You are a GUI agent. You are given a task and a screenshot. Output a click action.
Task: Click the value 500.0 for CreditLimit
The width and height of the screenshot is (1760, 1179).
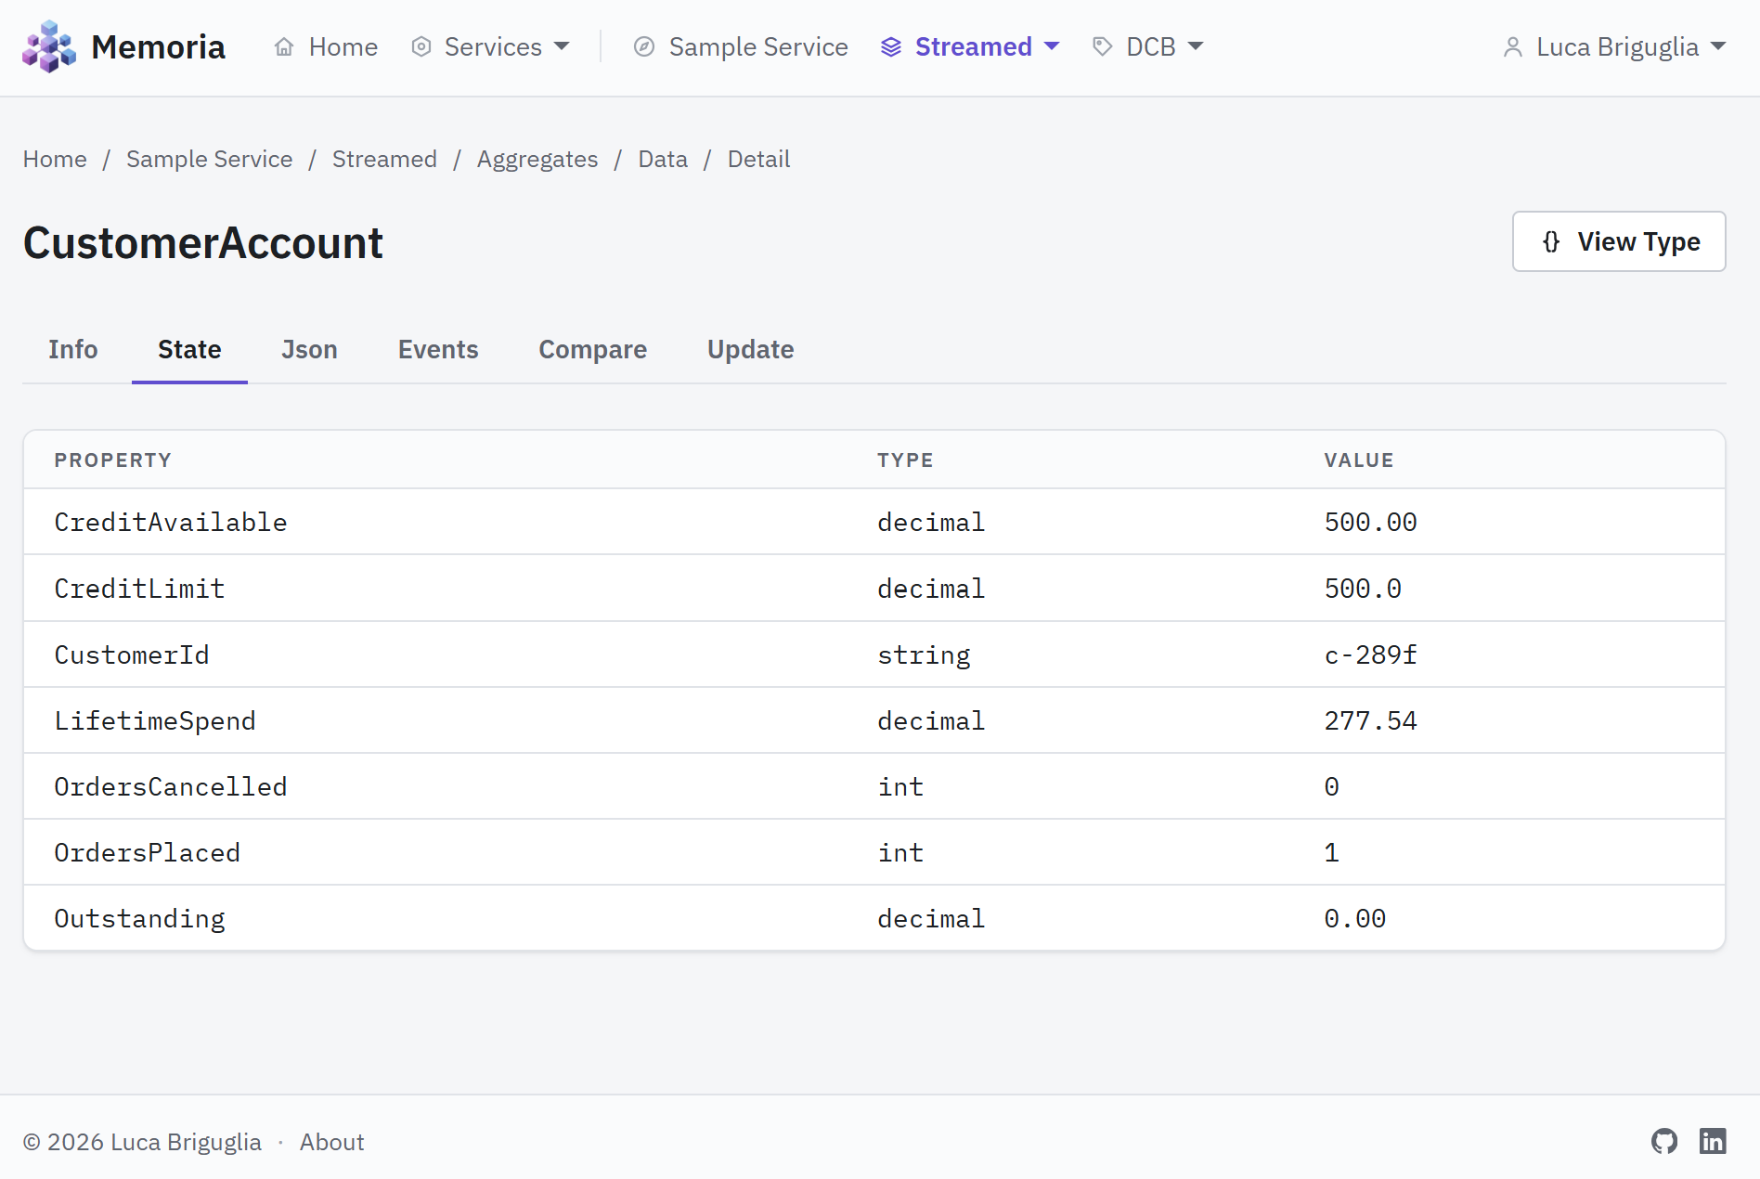pyautogui.click(x=1363, y=589)
